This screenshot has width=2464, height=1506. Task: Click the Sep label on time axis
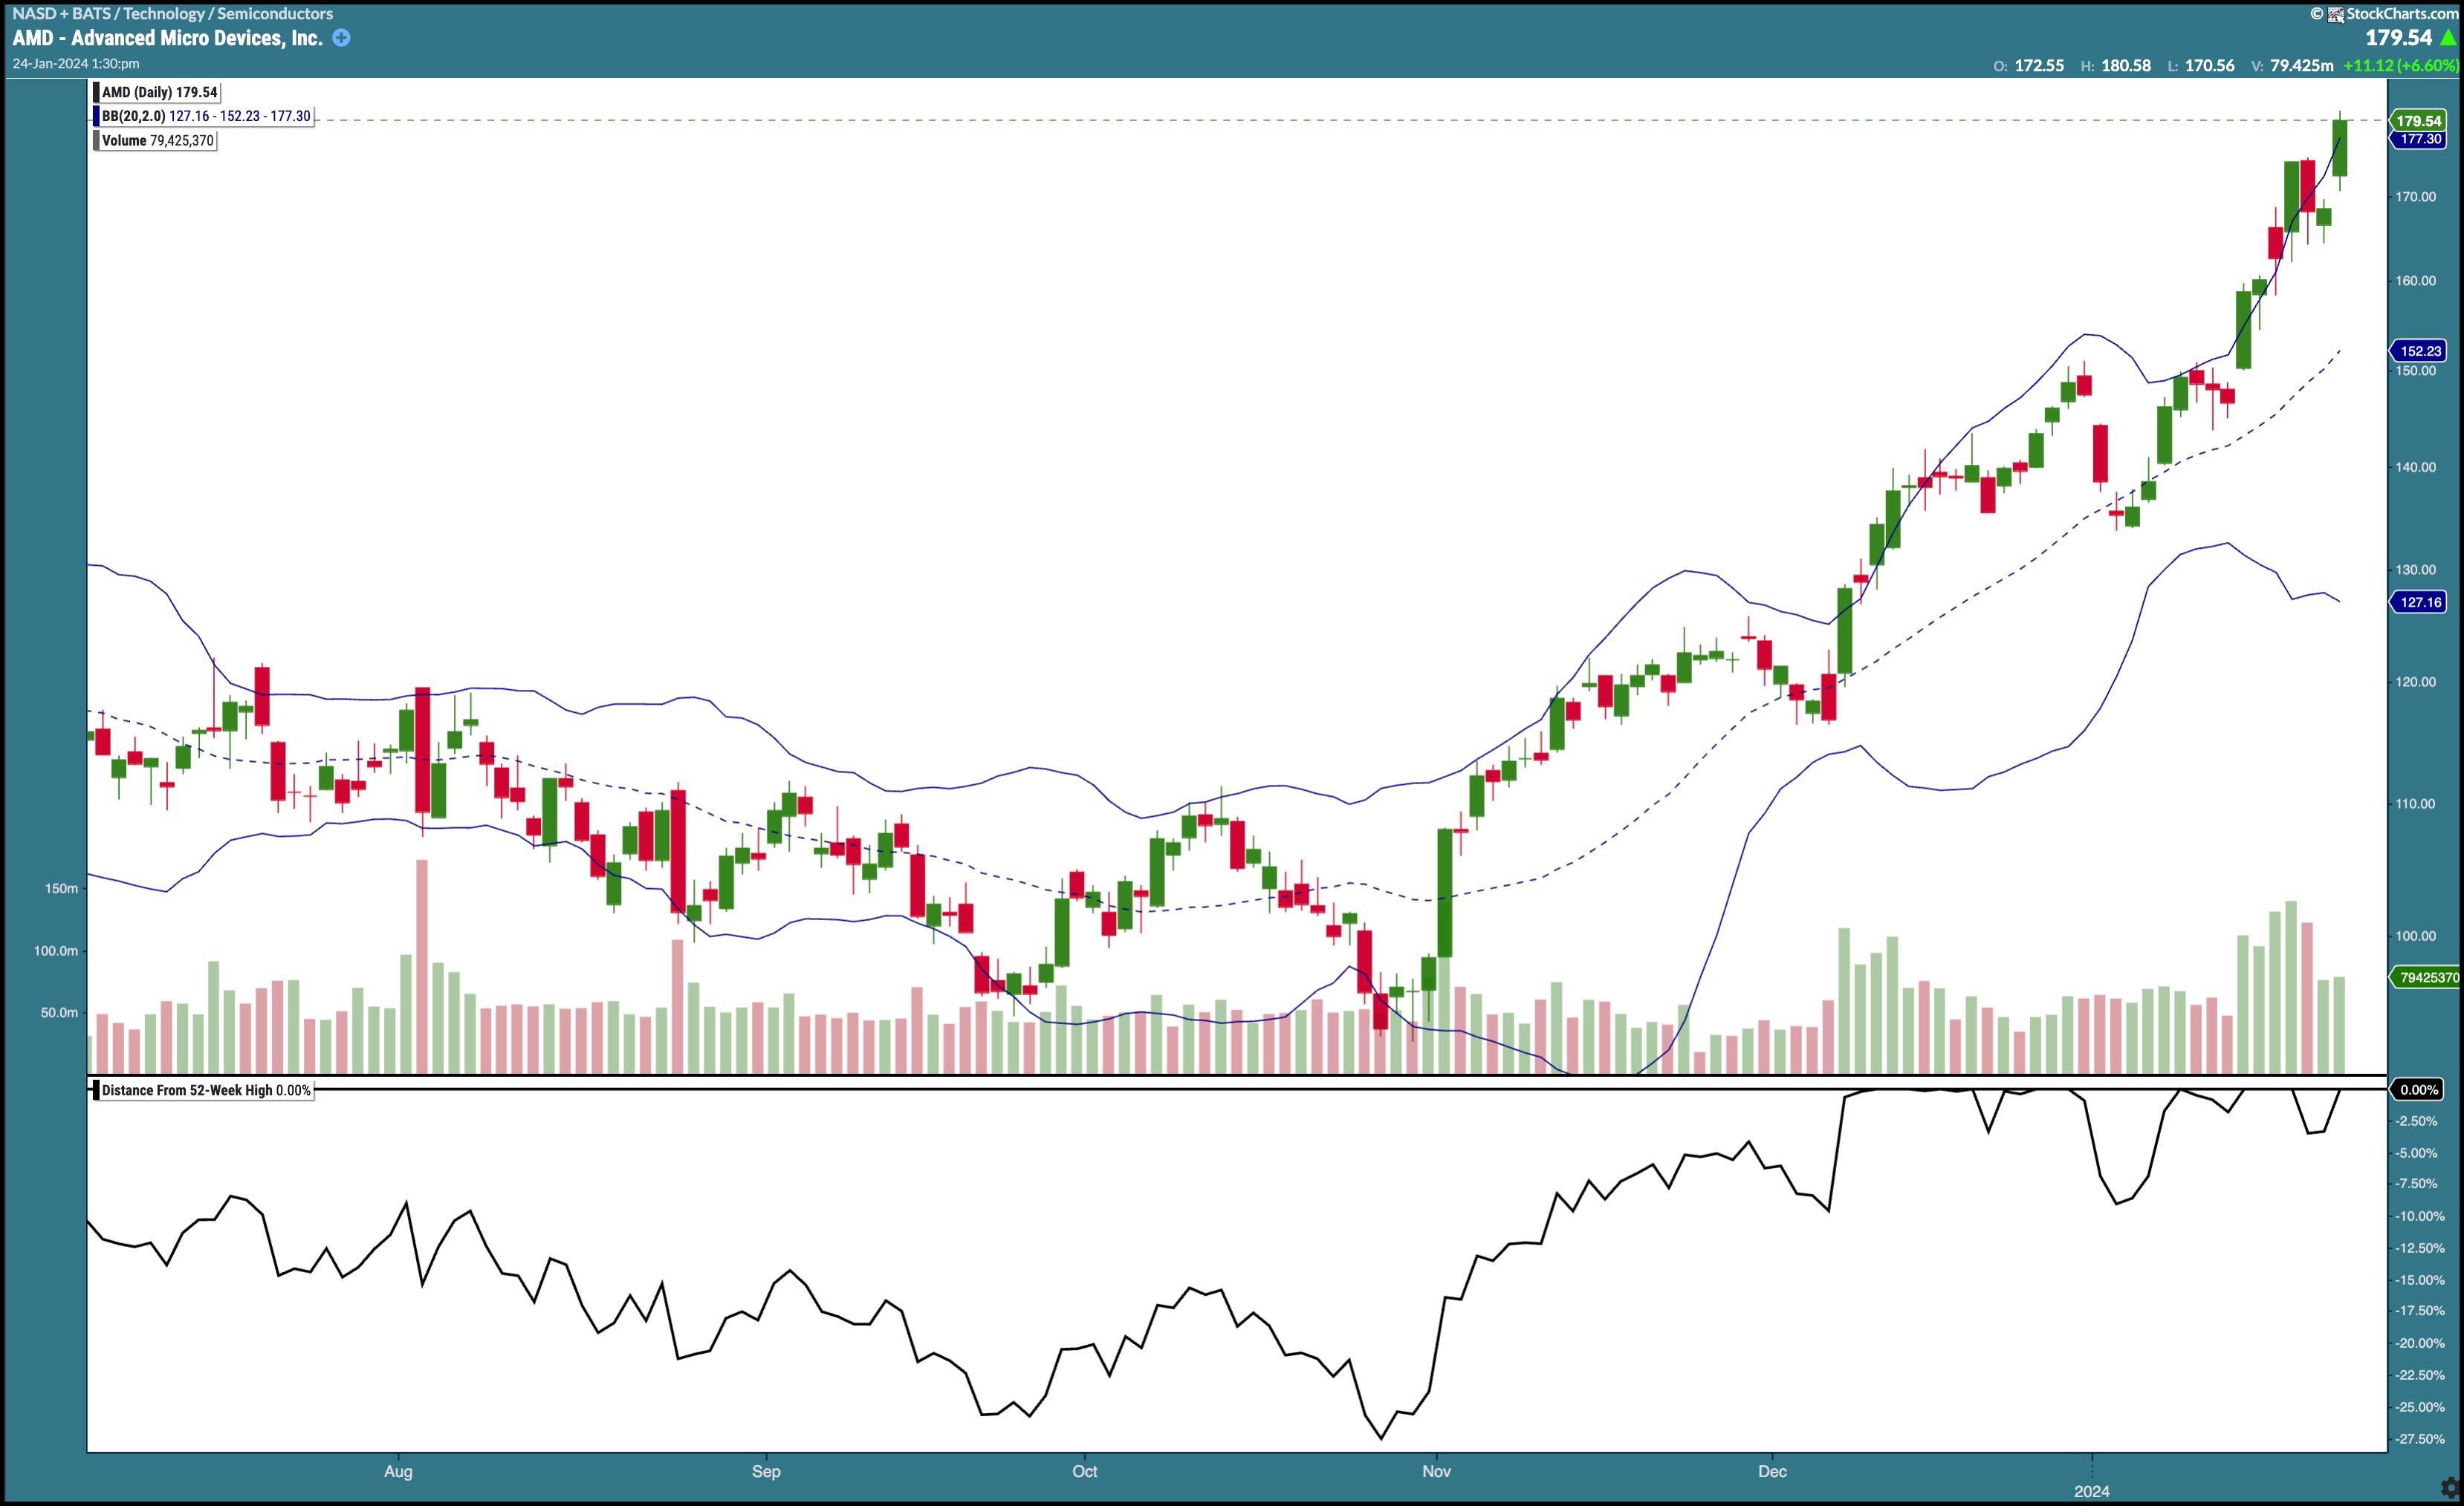pos(766,1471)
